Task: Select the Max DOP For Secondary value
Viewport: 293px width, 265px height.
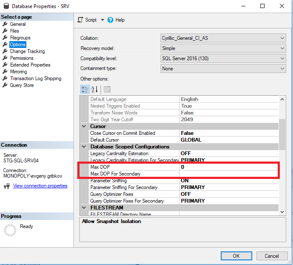Action: (229, 174)
